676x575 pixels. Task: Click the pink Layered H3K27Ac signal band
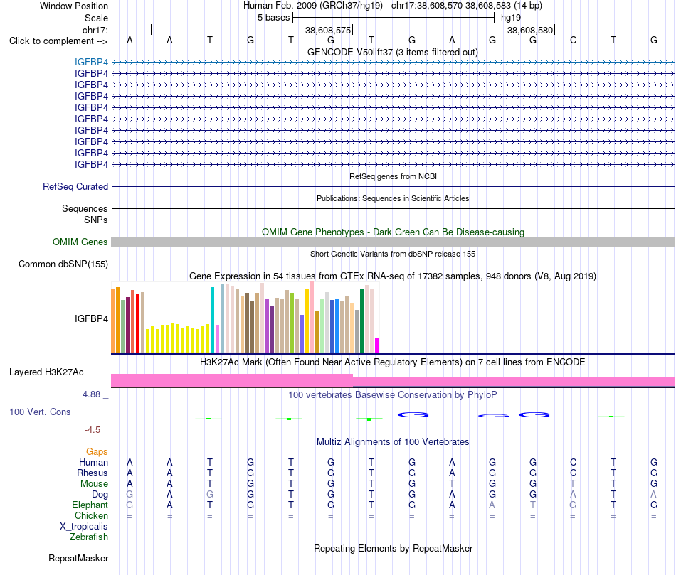coord(393,381)
